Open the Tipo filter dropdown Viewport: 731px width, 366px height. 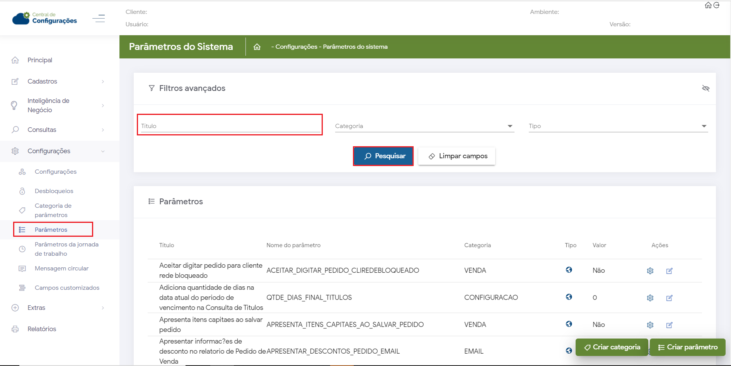point(618,126)
